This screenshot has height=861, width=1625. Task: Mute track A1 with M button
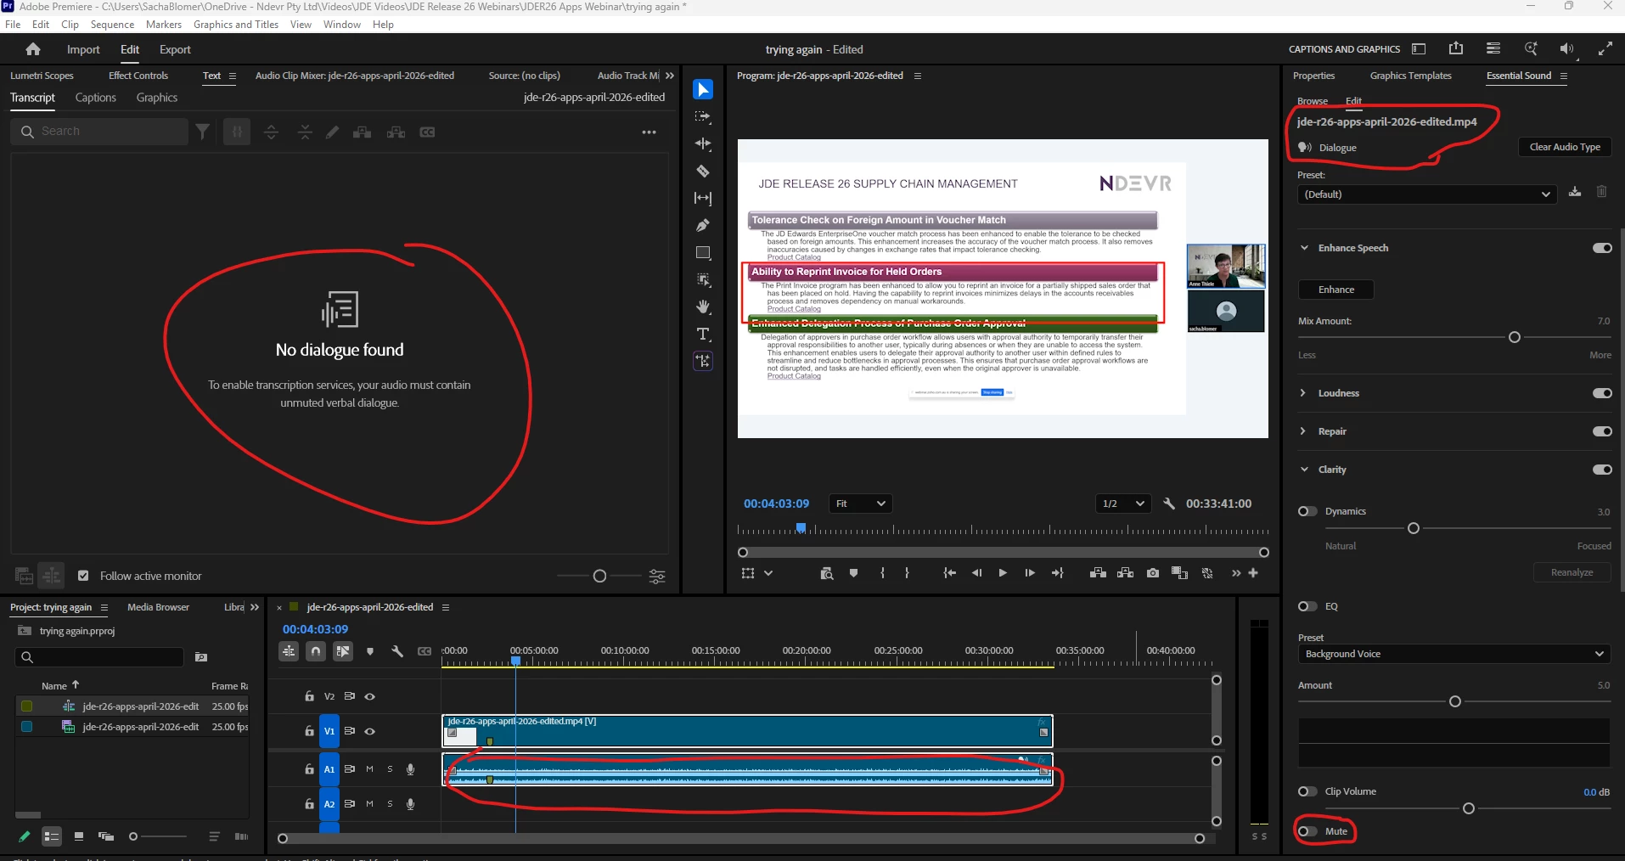pos(370,769)
